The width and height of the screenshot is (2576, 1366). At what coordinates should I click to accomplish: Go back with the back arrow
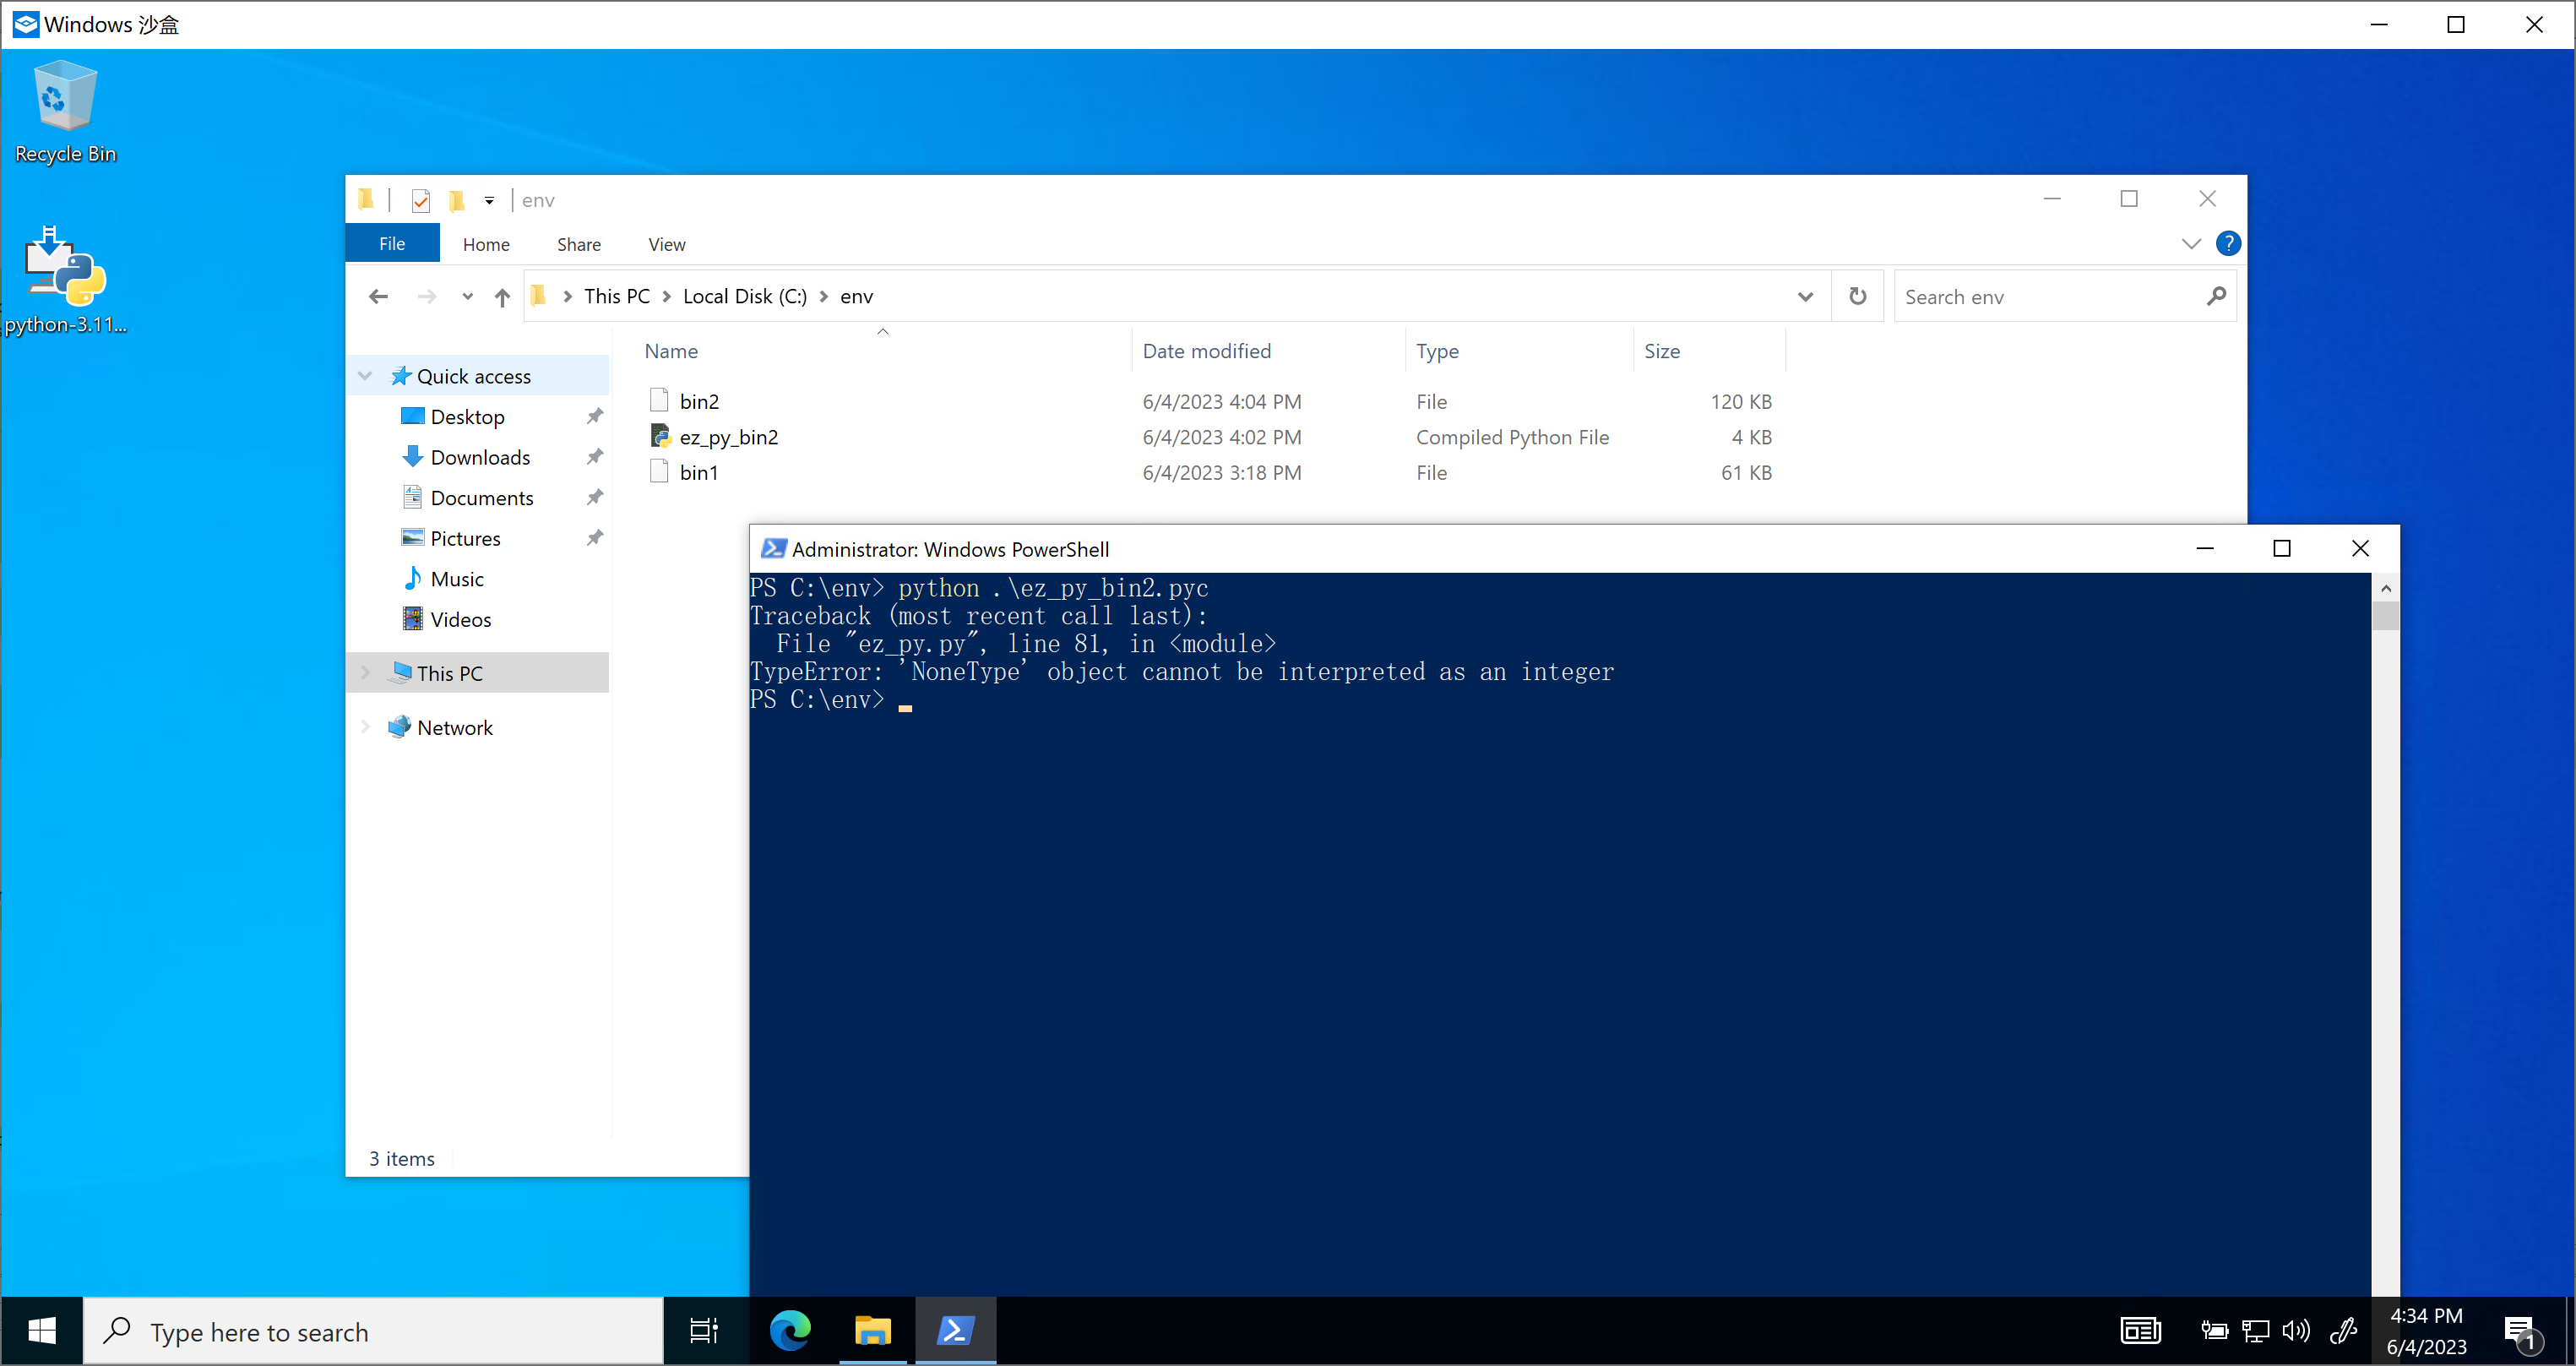point(378,296)
